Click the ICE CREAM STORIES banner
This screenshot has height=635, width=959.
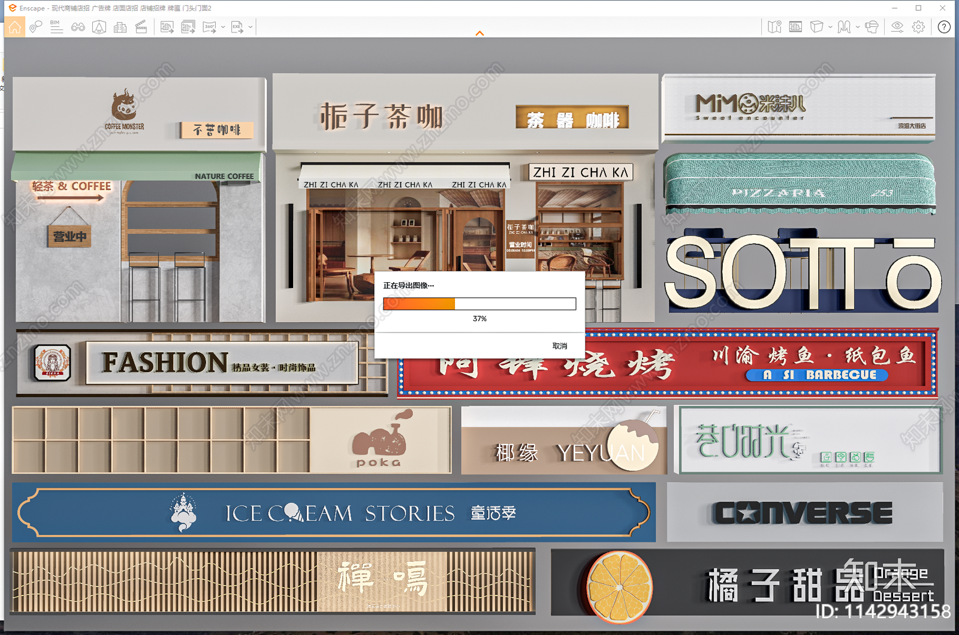click(334, 513)
